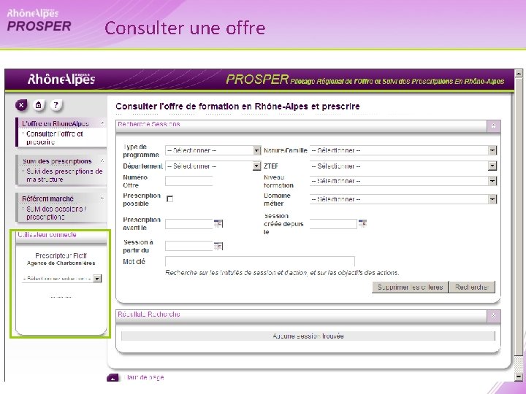Collapse the Suivi des prescriptions menu section

(x=102, y=161)
